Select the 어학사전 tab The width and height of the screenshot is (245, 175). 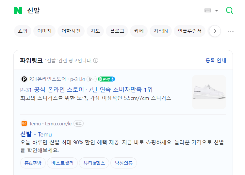click(x=71, y=31)
